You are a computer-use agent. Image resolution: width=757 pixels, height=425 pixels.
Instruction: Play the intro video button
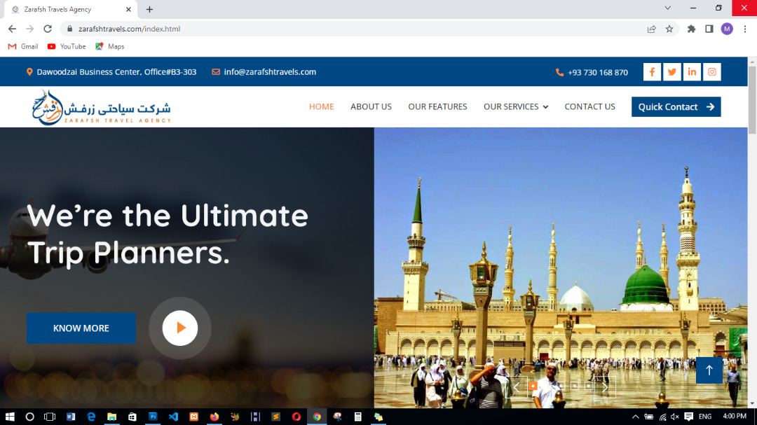tap(180, 328)
